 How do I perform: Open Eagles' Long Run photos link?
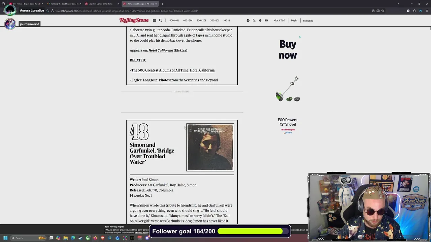coord(174,80)
